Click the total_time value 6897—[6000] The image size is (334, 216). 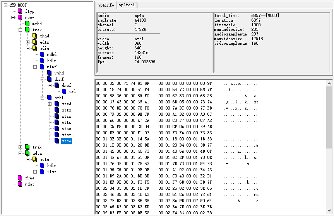coord(265,15)
